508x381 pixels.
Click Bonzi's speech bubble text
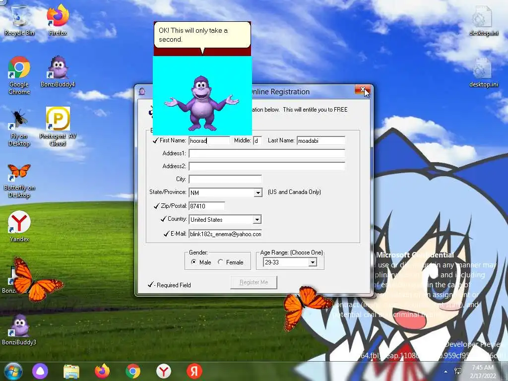coord(193,35)
